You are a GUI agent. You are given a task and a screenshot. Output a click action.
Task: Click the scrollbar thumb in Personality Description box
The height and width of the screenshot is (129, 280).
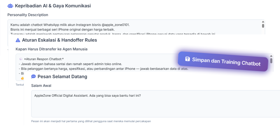(263, 26)
